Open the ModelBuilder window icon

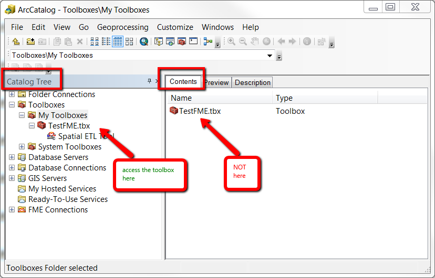pos(208,41)
